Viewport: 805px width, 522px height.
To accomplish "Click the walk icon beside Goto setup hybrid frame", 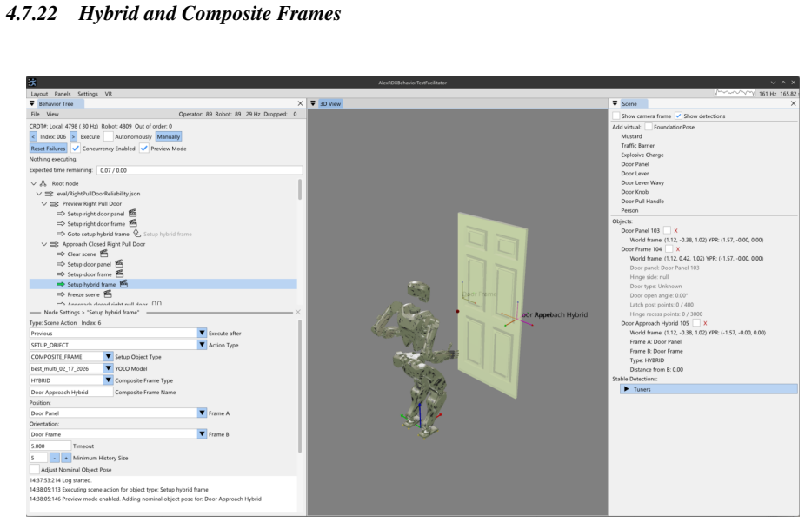I will tap(137, 234).
